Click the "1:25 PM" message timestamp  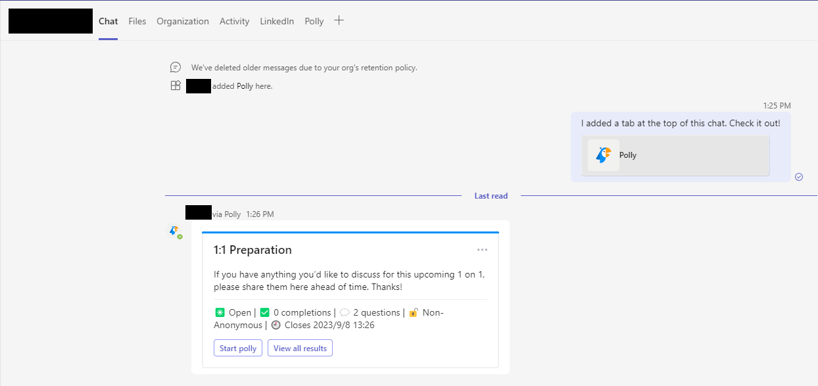(x=777, y=105)
